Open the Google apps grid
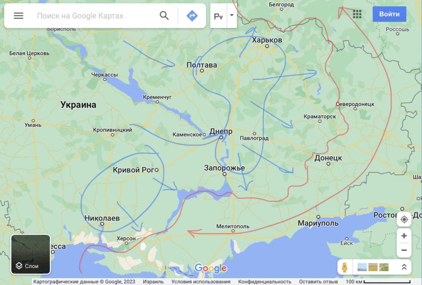The image size is (422, 285). coord(357,14)
